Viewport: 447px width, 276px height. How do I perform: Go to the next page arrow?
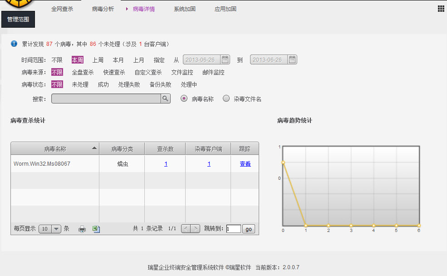[x=195, y=229]
